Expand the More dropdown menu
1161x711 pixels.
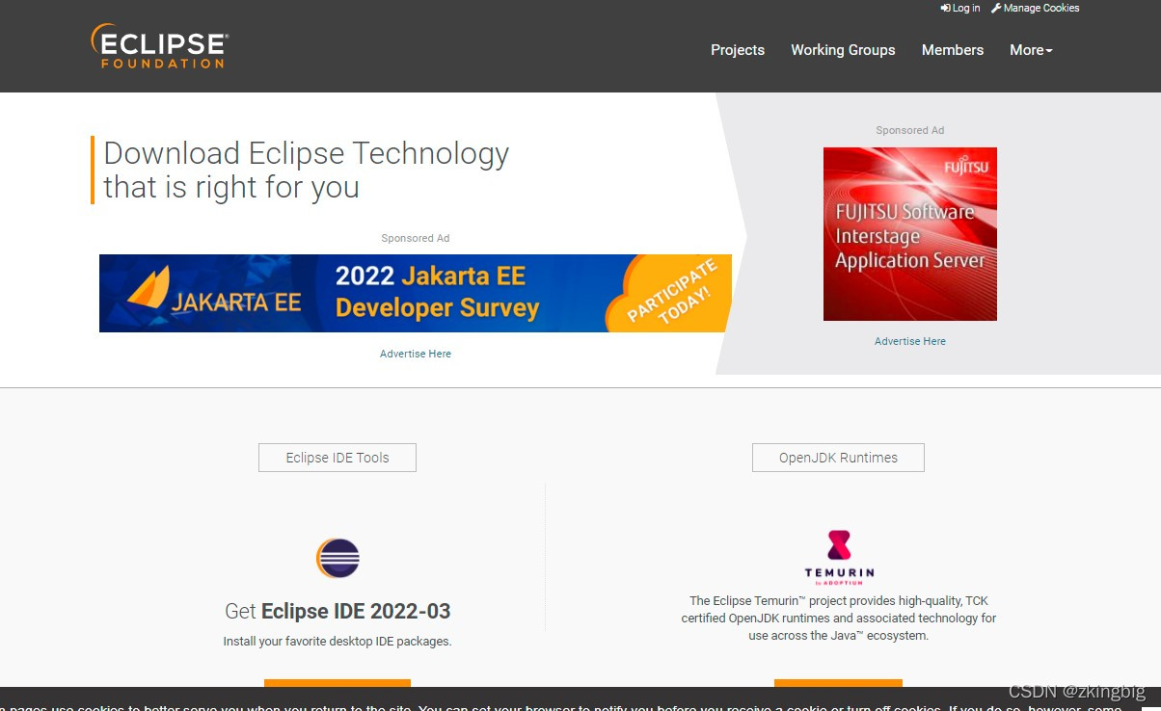pyautogui.click(x=1031, y=50)
